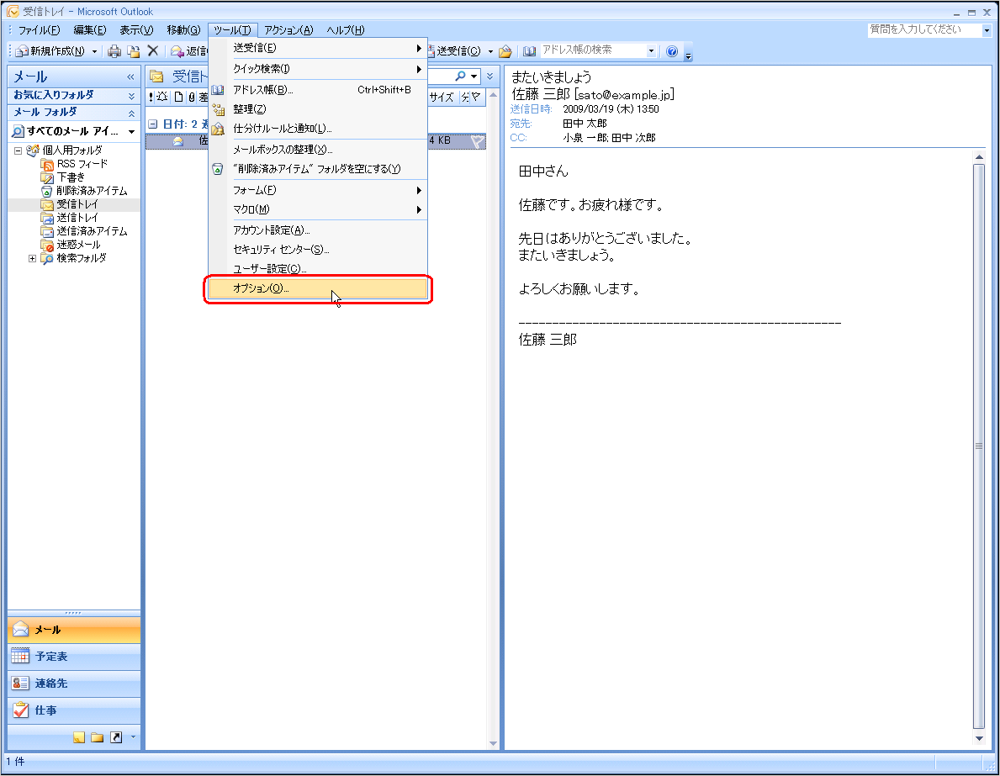This screenshot has height=776, width=1000.
Task: Click the Reply (返信) toolbar button
Action: pyautogui.click(x=188, y=51)
